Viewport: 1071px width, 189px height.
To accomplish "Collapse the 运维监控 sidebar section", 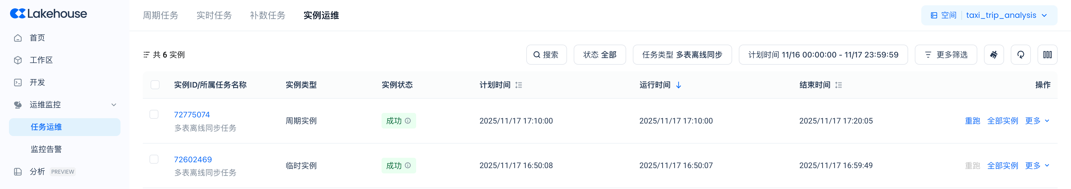I will 114,105.
